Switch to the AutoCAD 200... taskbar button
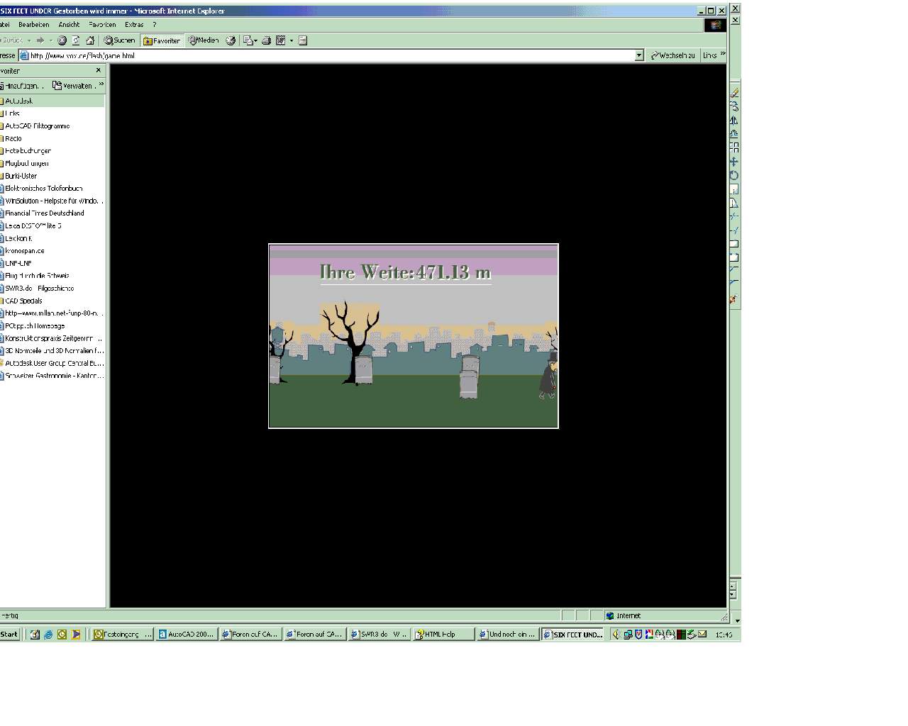Image resolution: width=908 pixels, height=726 pixels. click(186, 635)
